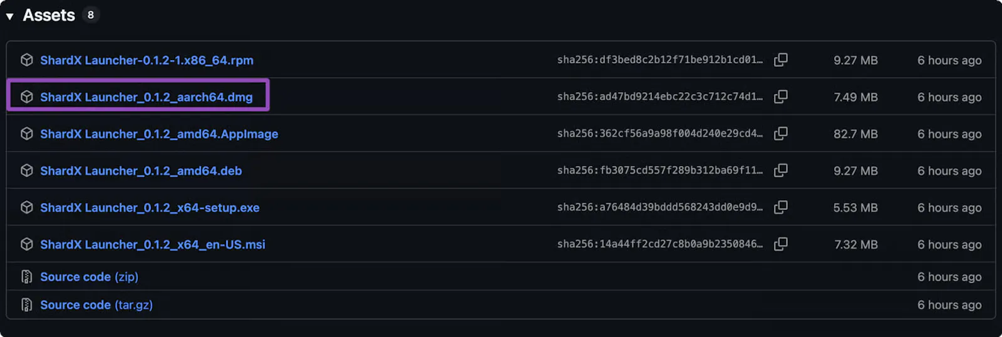
Task: Download ShardX Launcher-0.1.2-1.x86_64.rpm
Action: [x=147, y=60]
